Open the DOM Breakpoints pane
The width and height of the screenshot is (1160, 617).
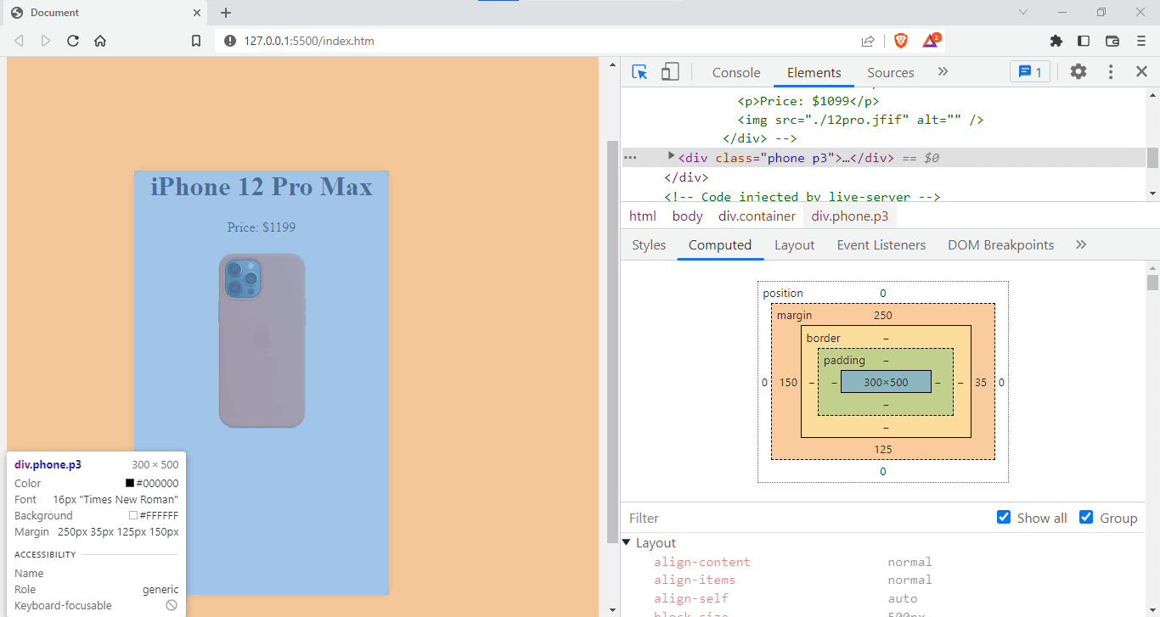tap(1000, 244)
